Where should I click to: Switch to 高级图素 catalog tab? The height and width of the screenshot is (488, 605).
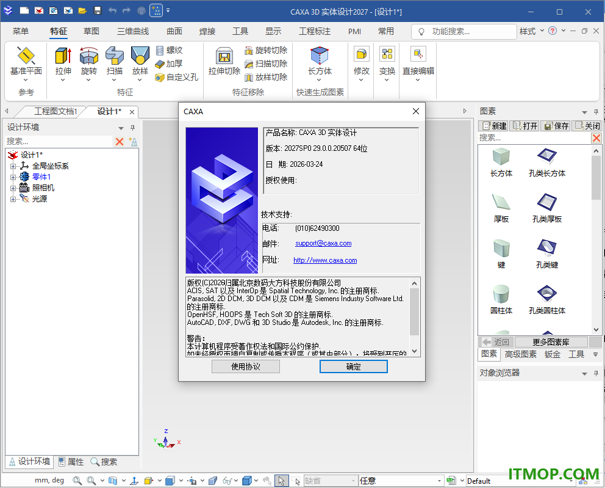pos(520,354)
